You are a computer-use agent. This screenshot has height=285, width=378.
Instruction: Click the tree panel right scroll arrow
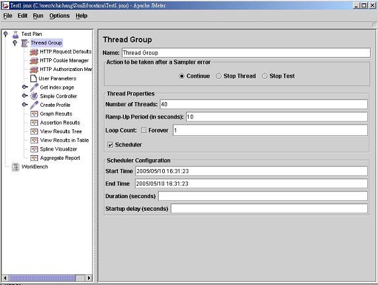point(89,278)
